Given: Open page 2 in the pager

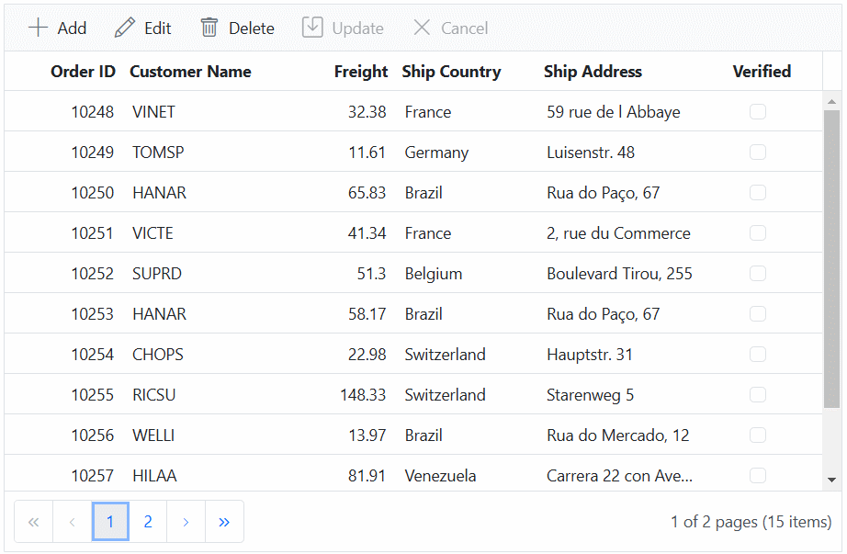Looking at the screenshot, I should tap(148, 522).
